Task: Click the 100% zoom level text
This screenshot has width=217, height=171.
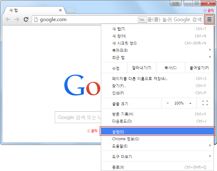Action: pos(179,103)
